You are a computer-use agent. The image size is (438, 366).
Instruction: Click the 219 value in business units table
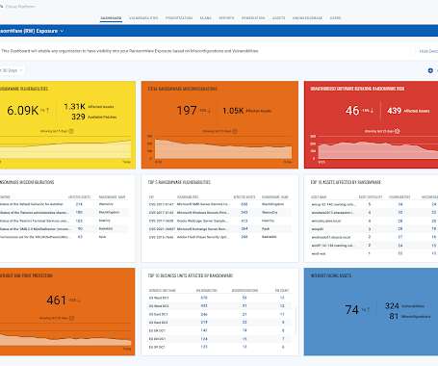[x=204, y=323]
